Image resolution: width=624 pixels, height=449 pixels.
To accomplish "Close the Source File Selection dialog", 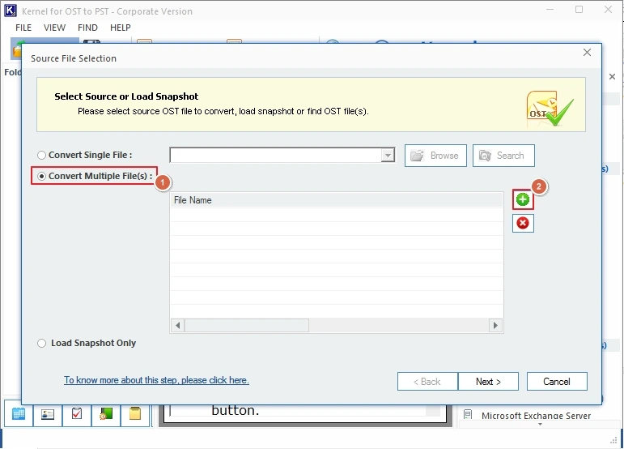I will pyautogui.click(x=587, y=52).
